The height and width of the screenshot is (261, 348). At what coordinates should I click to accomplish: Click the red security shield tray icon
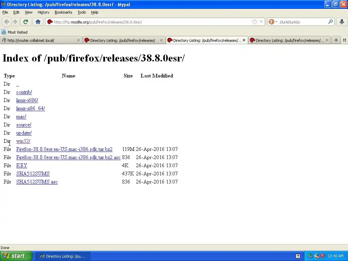pos(323,256)
